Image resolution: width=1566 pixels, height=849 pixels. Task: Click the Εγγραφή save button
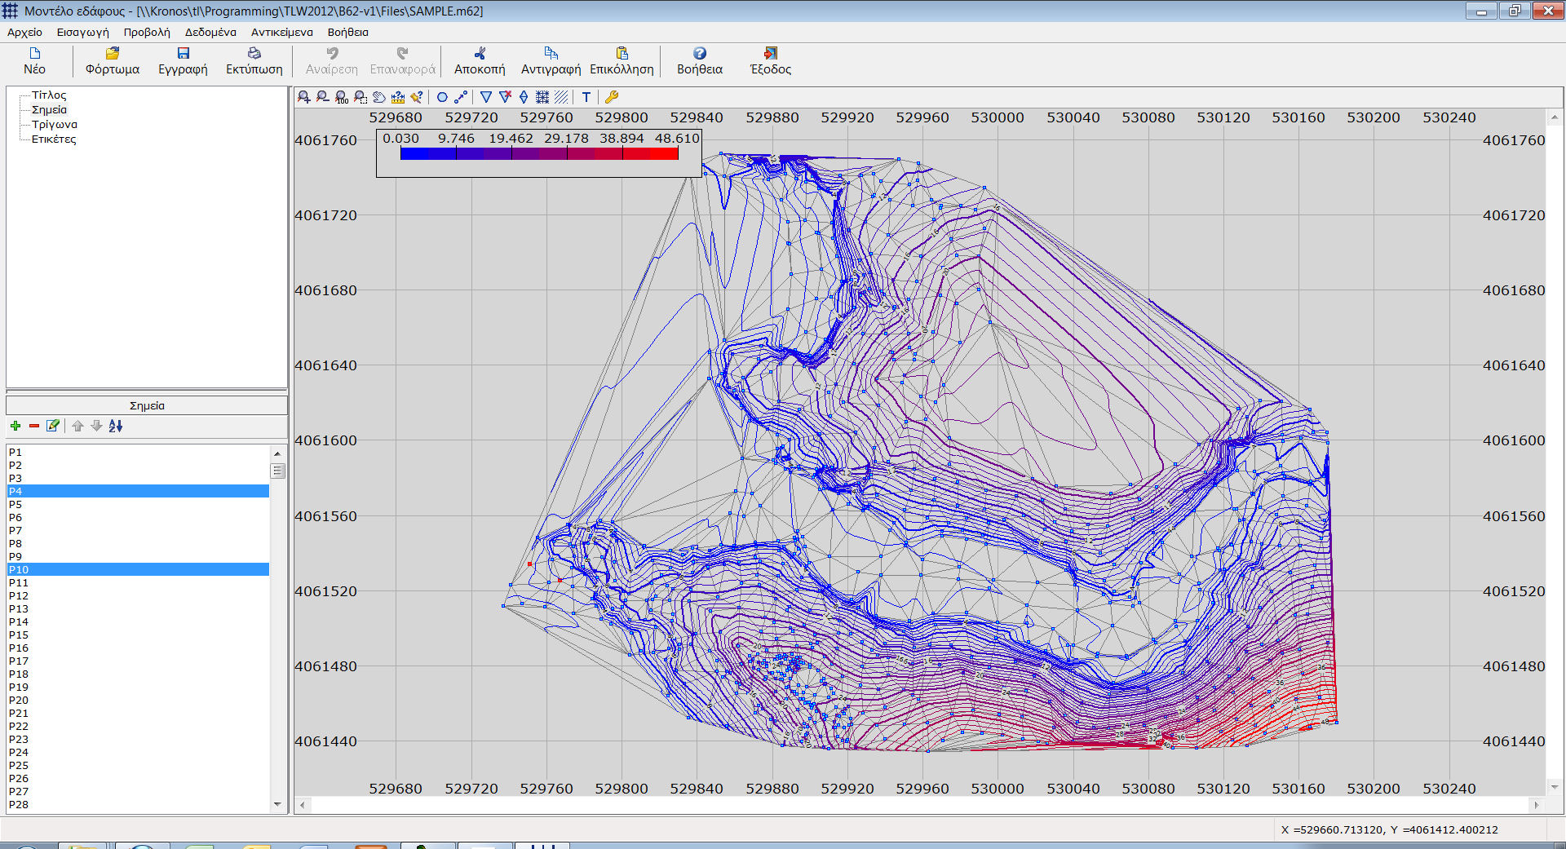point(183,61)
